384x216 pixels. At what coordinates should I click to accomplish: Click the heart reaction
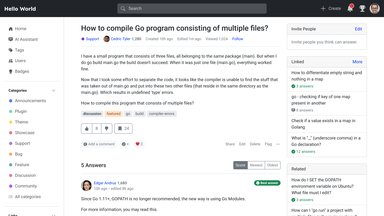click(x=139, y=144)
